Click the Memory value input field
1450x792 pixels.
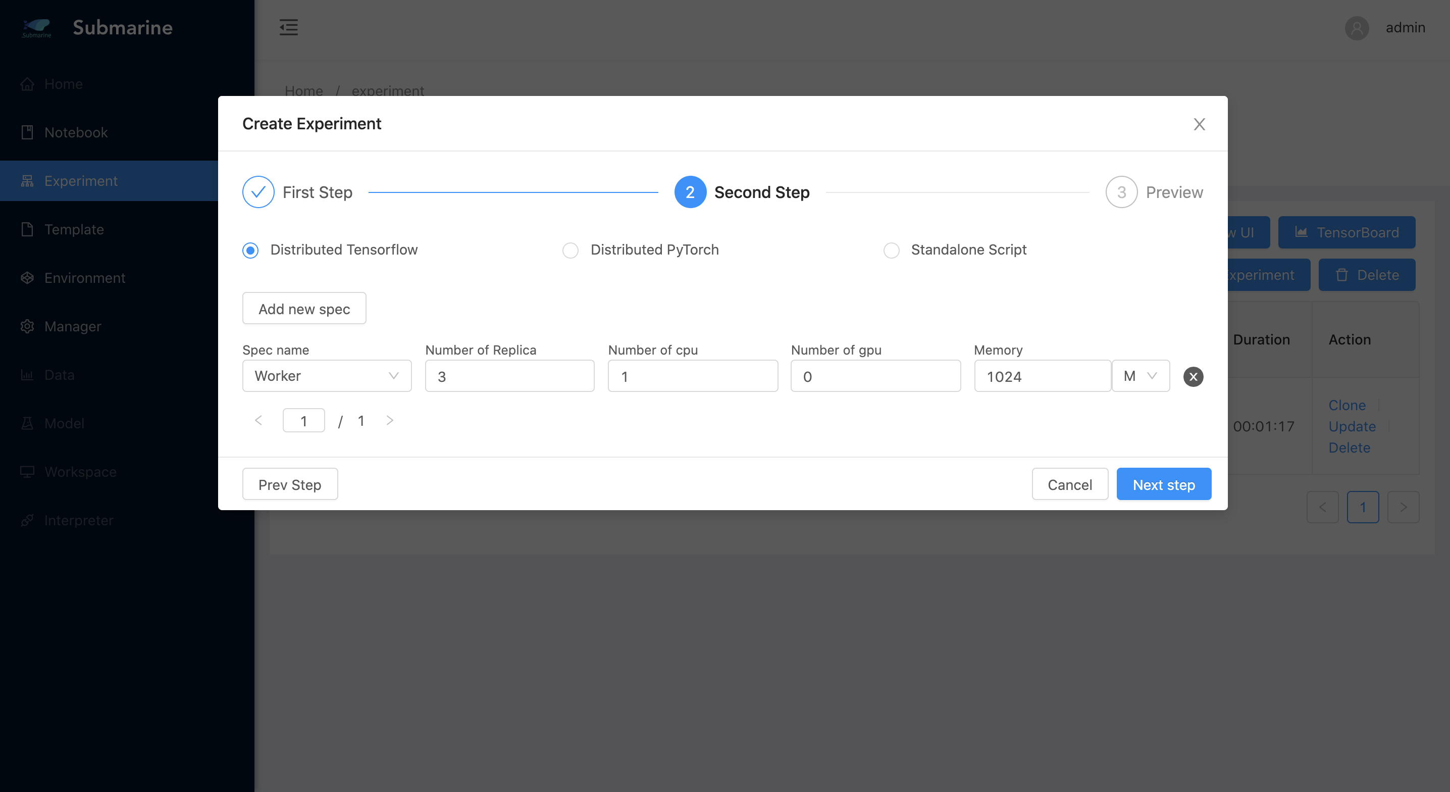pyautogui.click(x=1042, y=376)
